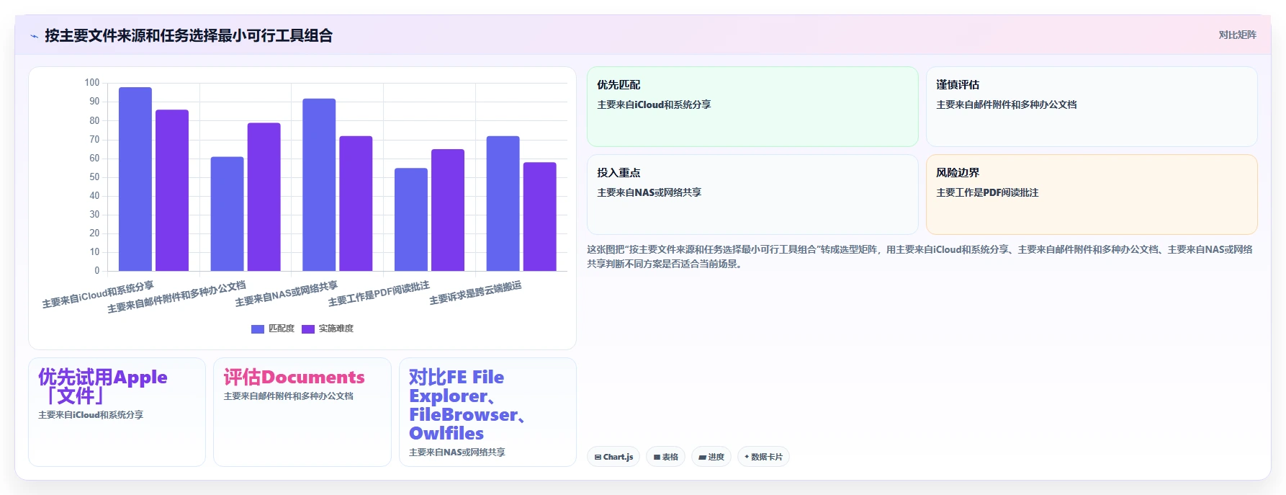Click the 匹配度 bar for iCloud和系统分享
The height and width of the screenshot is (495, 1286).
pyautogui.click(x=135, y=179)
